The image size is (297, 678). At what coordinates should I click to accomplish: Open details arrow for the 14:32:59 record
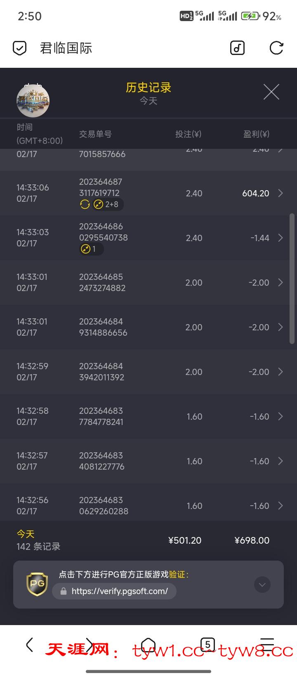(x=280, y=372)
